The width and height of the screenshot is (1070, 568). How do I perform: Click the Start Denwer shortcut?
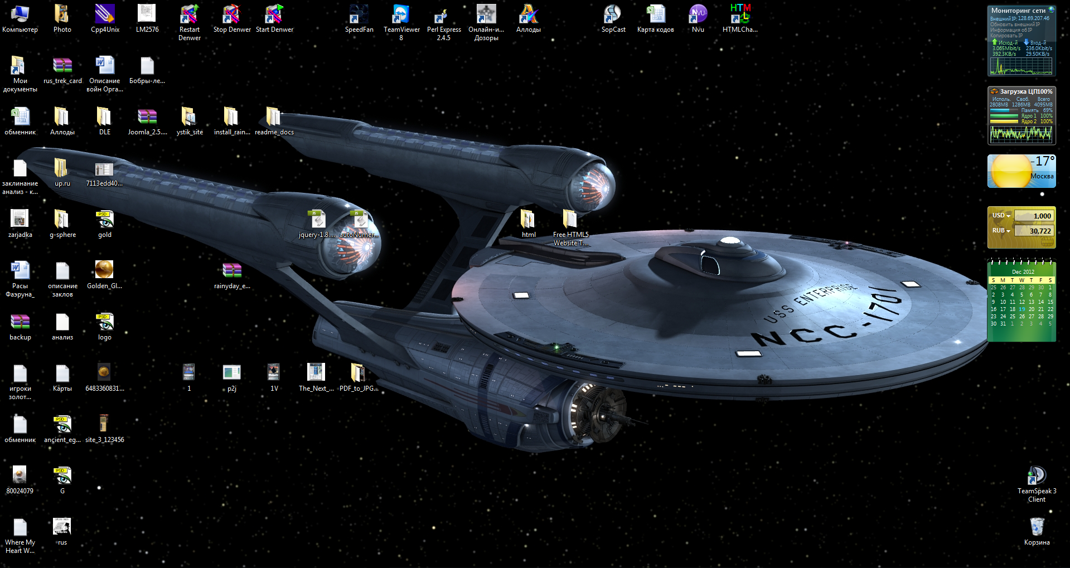(x=274, y=18)
